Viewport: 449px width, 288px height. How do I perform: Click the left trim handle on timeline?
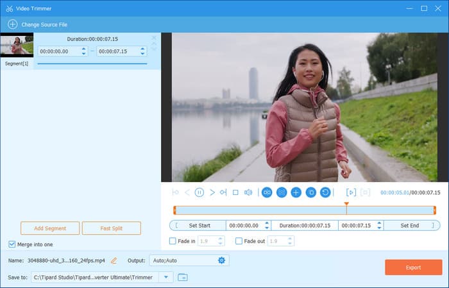(174, 210)
